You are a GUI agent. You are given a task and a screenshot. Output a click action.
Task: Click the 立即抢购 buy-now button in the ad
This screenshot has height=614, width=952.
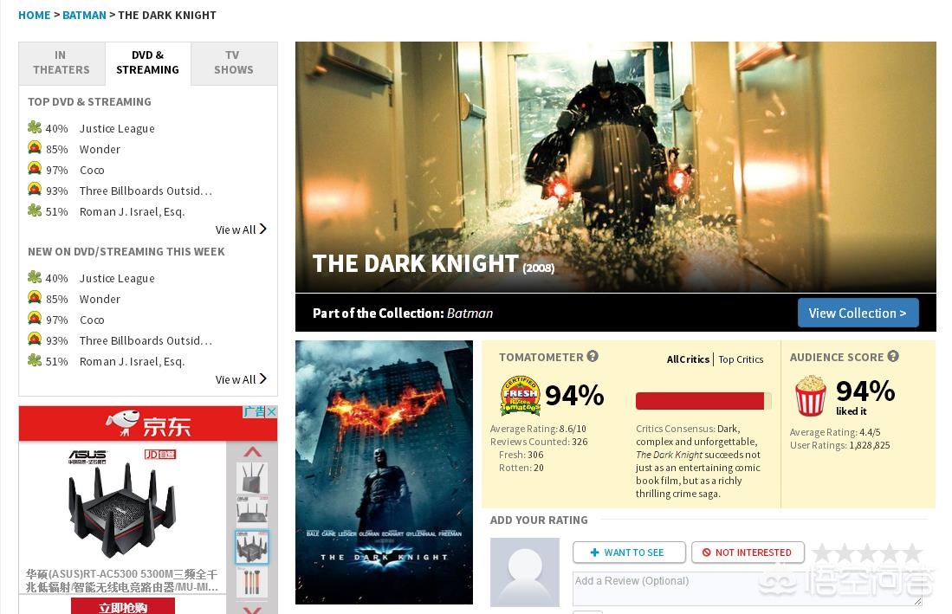click(x=123, y=606)
